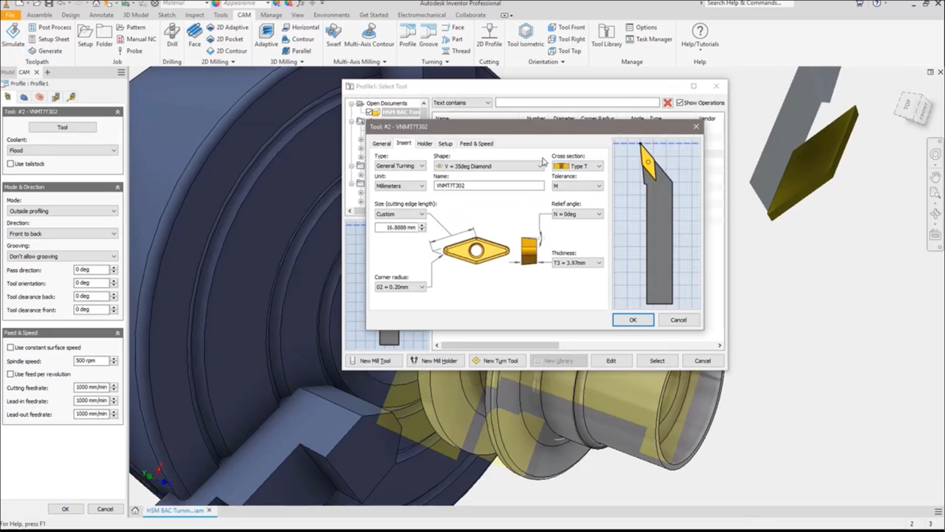
Task: Open the Mode Outside profiling dropdown
Action: 62,211
